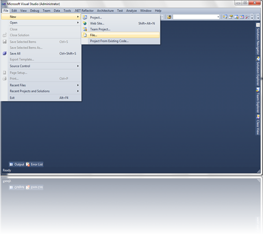The image size is (263, 234).
Task: Open the Data menu
Action: pos(57,10)
